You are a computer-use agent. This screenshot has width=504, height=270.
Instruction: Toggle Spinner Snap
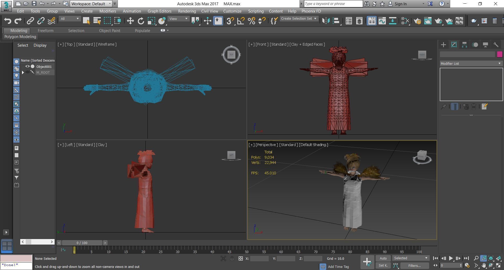[x=262, y=21]
